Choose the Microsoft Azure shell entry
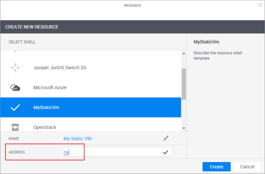 pyautogui.click(x=50, y=87)
